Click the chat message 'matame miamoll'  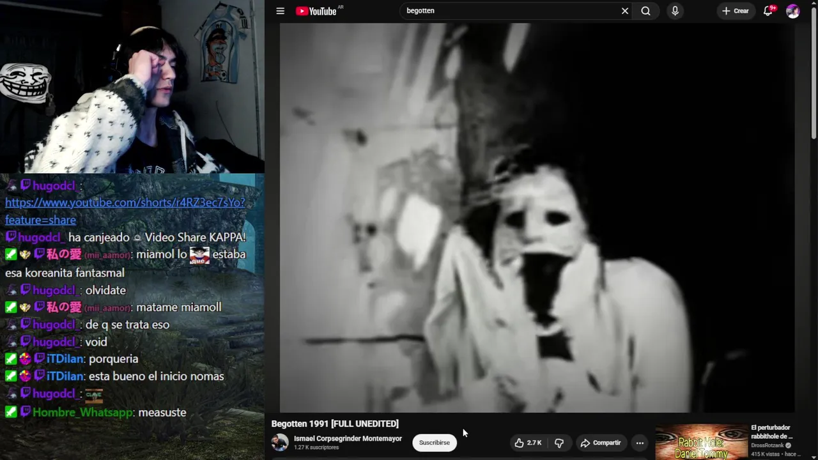click(179, 307)
